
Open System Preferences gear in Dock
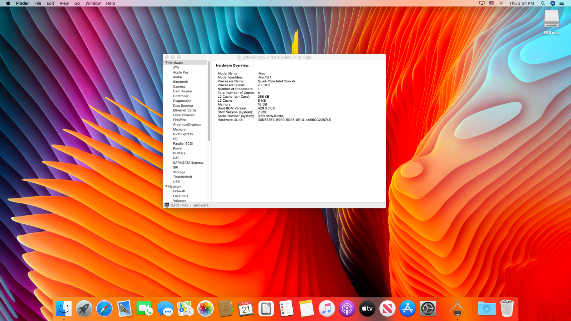click(428, 309)
